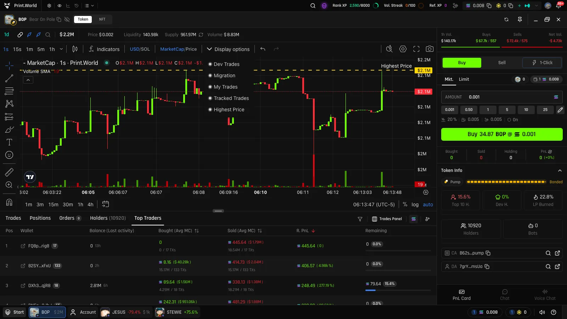Open the Trades Panel button

[387, 219]
